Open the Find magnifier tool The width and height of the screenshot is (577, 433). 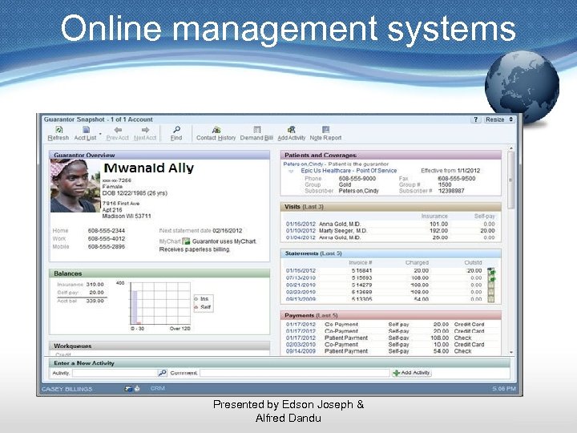click(176, 130)
